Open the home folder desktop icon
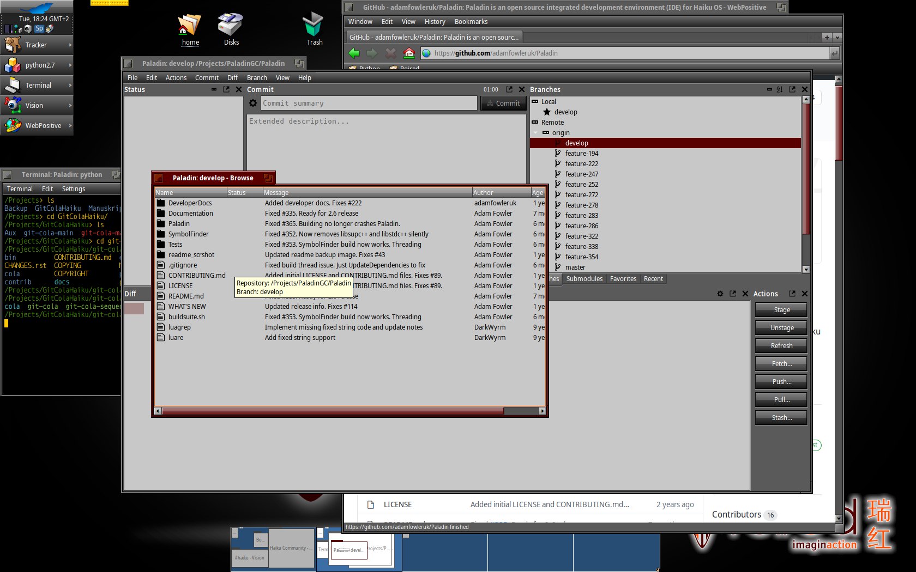 click(190, 29)
